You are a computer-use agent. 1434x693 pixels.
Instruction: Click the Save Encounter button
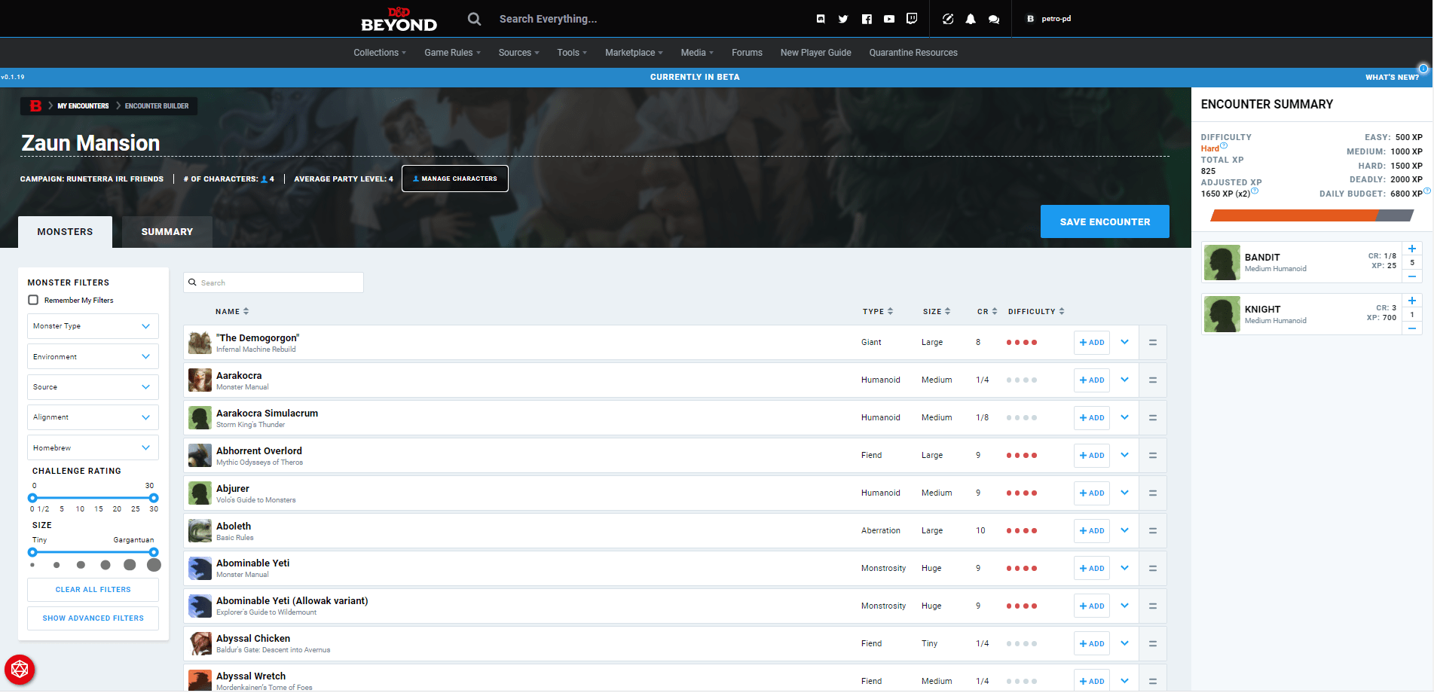tap(1105, 221)
